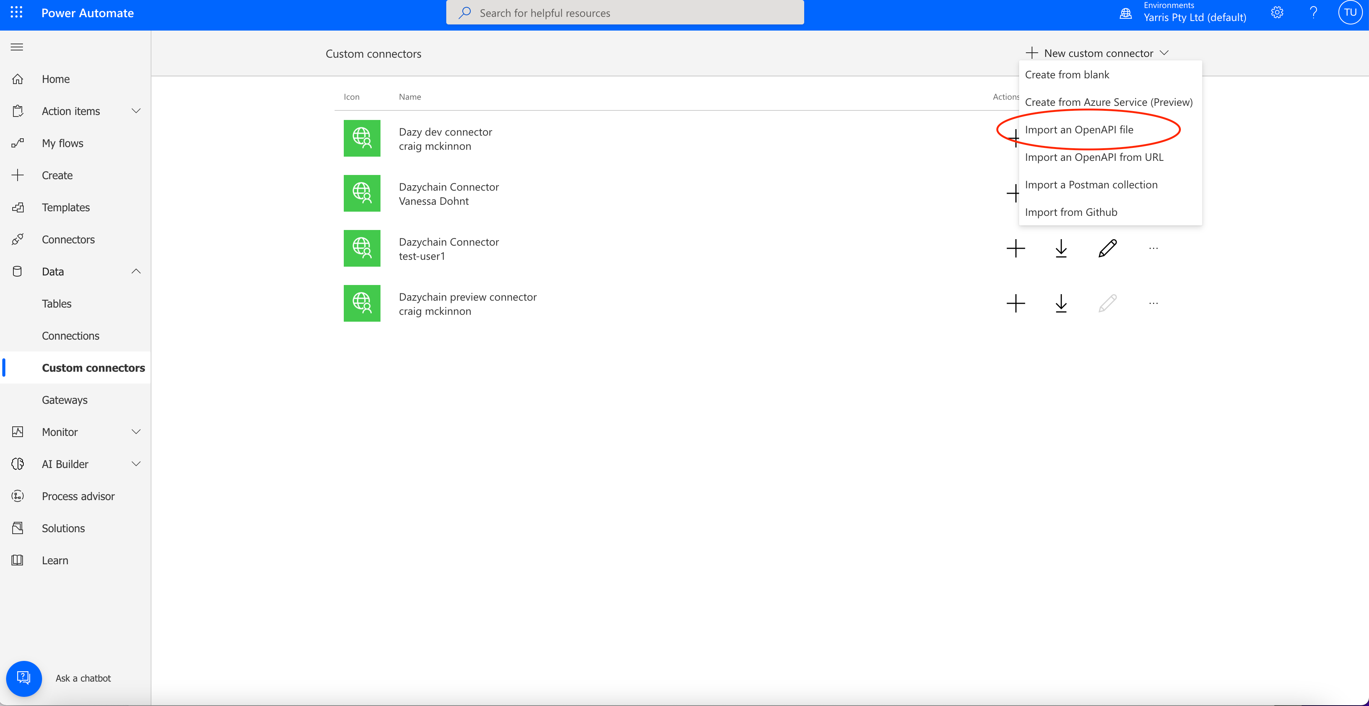Collapse the Data section chevron

click(x=136, y=271)
